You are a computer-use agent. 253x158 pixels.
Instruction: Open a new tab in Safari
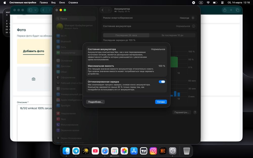click(231, 10)
